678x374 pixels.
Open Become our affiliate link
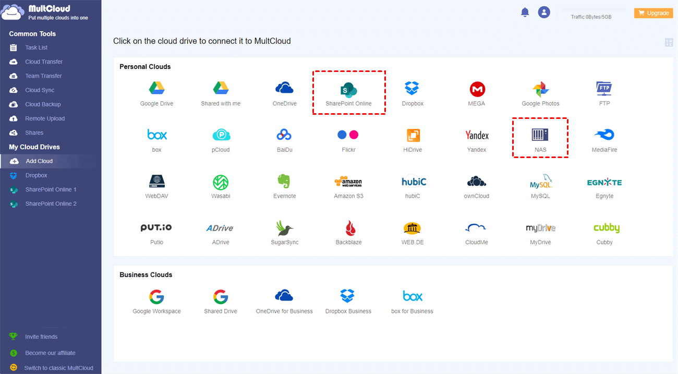[x=50, y=353]
